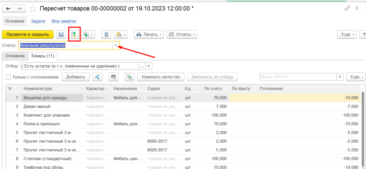
Task: Click the Поиск (Ctrl+F) search field
Action: tap(298, 77)
